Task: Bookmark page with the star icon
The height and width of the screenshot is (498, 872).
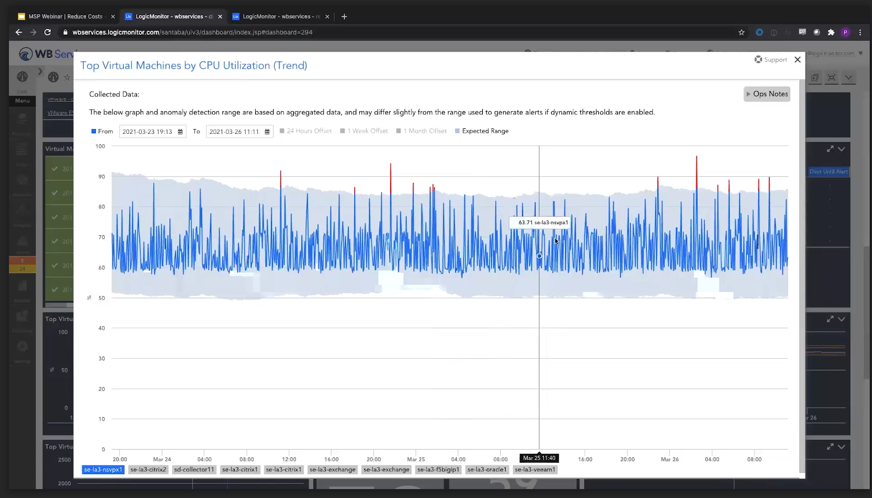Action: (741, 33)
